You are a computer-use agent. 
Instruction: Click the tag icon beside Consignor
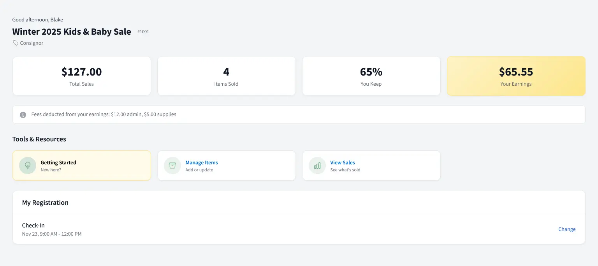[x=15, y=43]
